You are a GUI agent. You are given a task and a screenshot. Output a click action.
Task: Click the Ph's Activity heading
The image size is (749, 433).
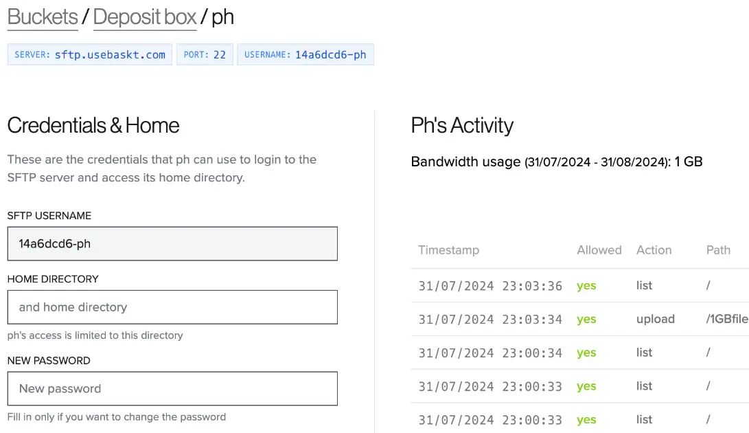[462, 126]
